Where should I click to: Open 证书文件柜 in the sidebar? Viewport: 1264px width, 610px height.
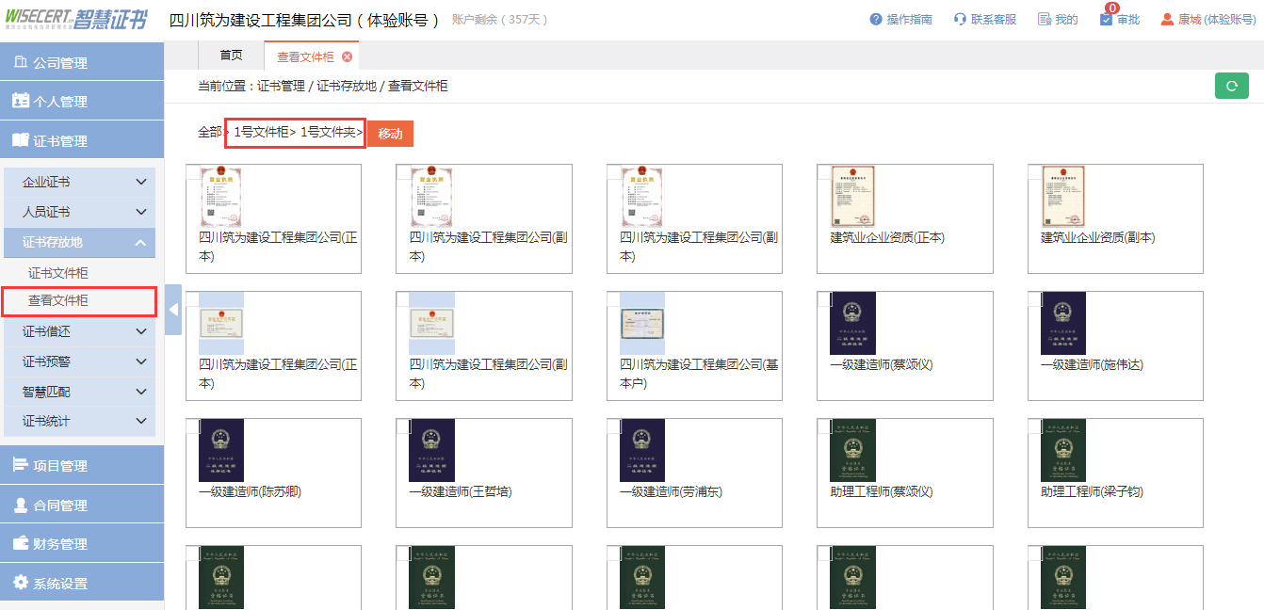pyautogui.click(x=58, y=273)
